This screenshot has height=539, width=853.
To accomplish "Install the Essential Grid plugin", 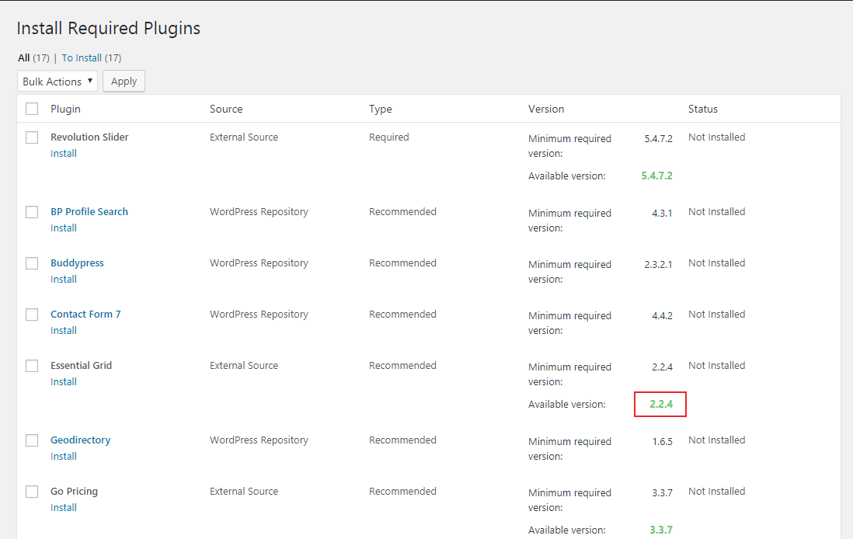I will pyautogui.click(x=64, y=382).
